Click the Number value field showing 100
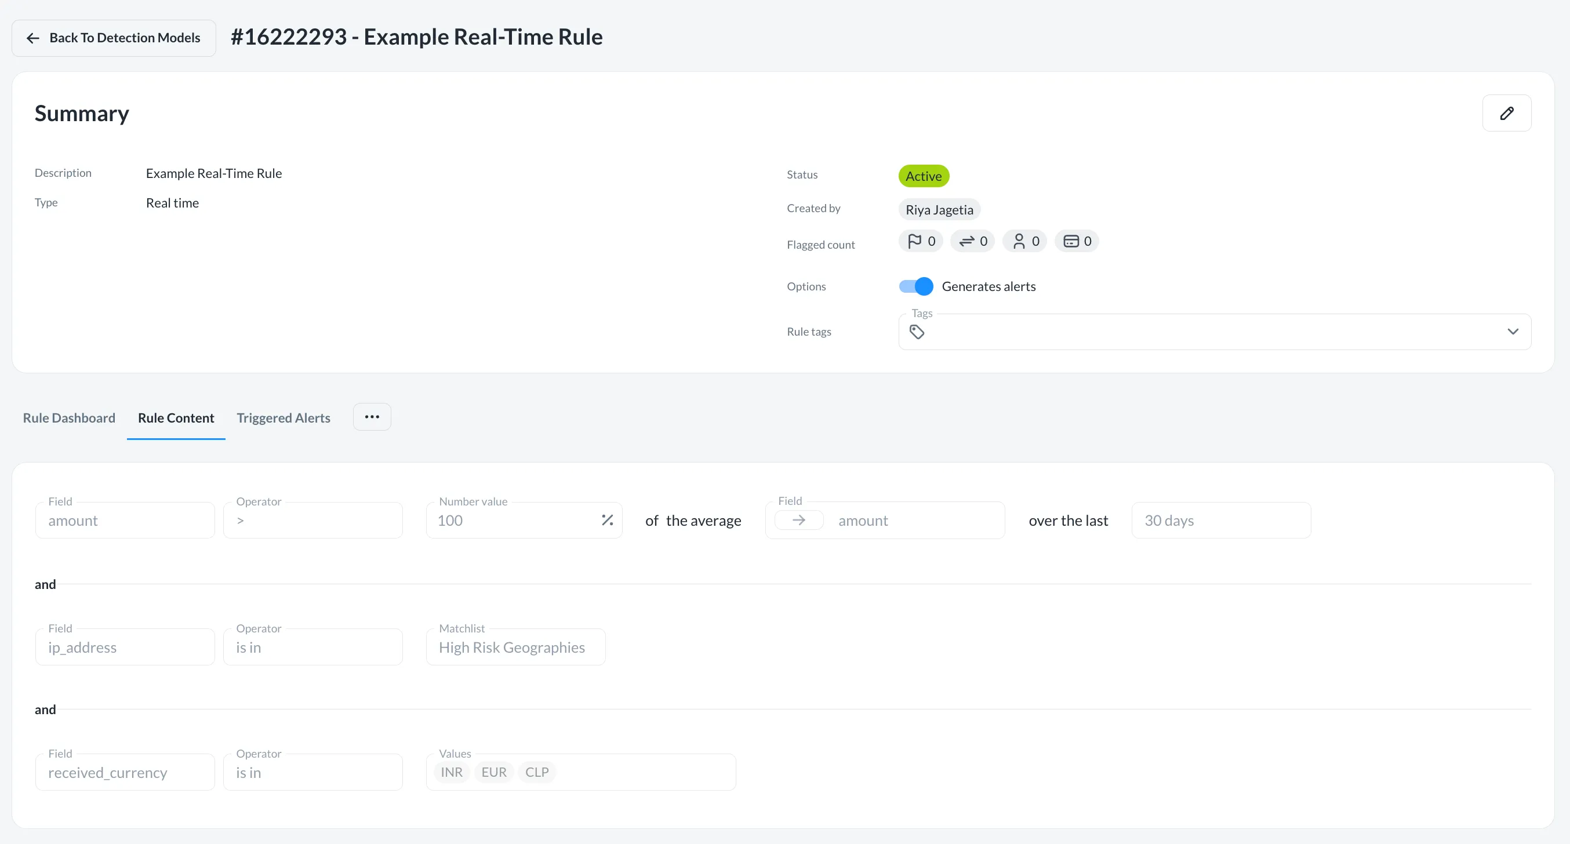The height and width of the screenshot is (844, 1570). point(512,521)
